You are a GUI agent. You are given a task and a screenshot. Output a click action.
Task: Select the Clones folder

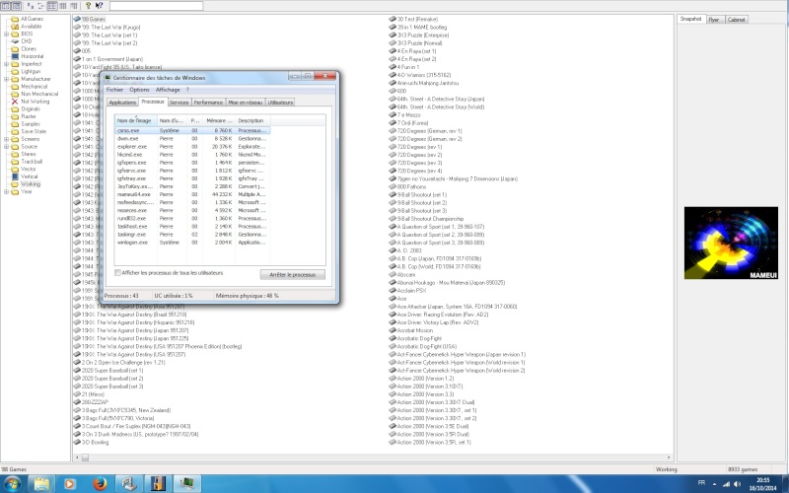(24, 48)
